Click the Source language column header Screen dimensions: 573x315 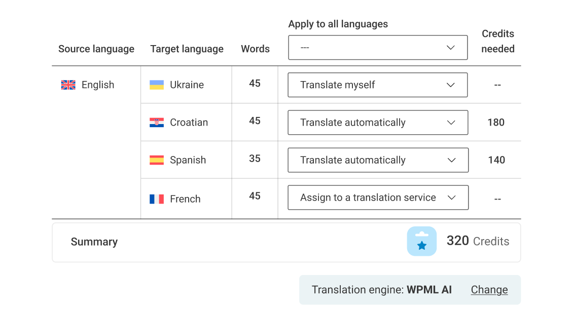(x=96, y=49)
